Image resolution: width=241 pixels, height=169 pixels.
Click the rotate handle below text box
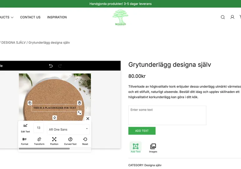click(55, 117)
